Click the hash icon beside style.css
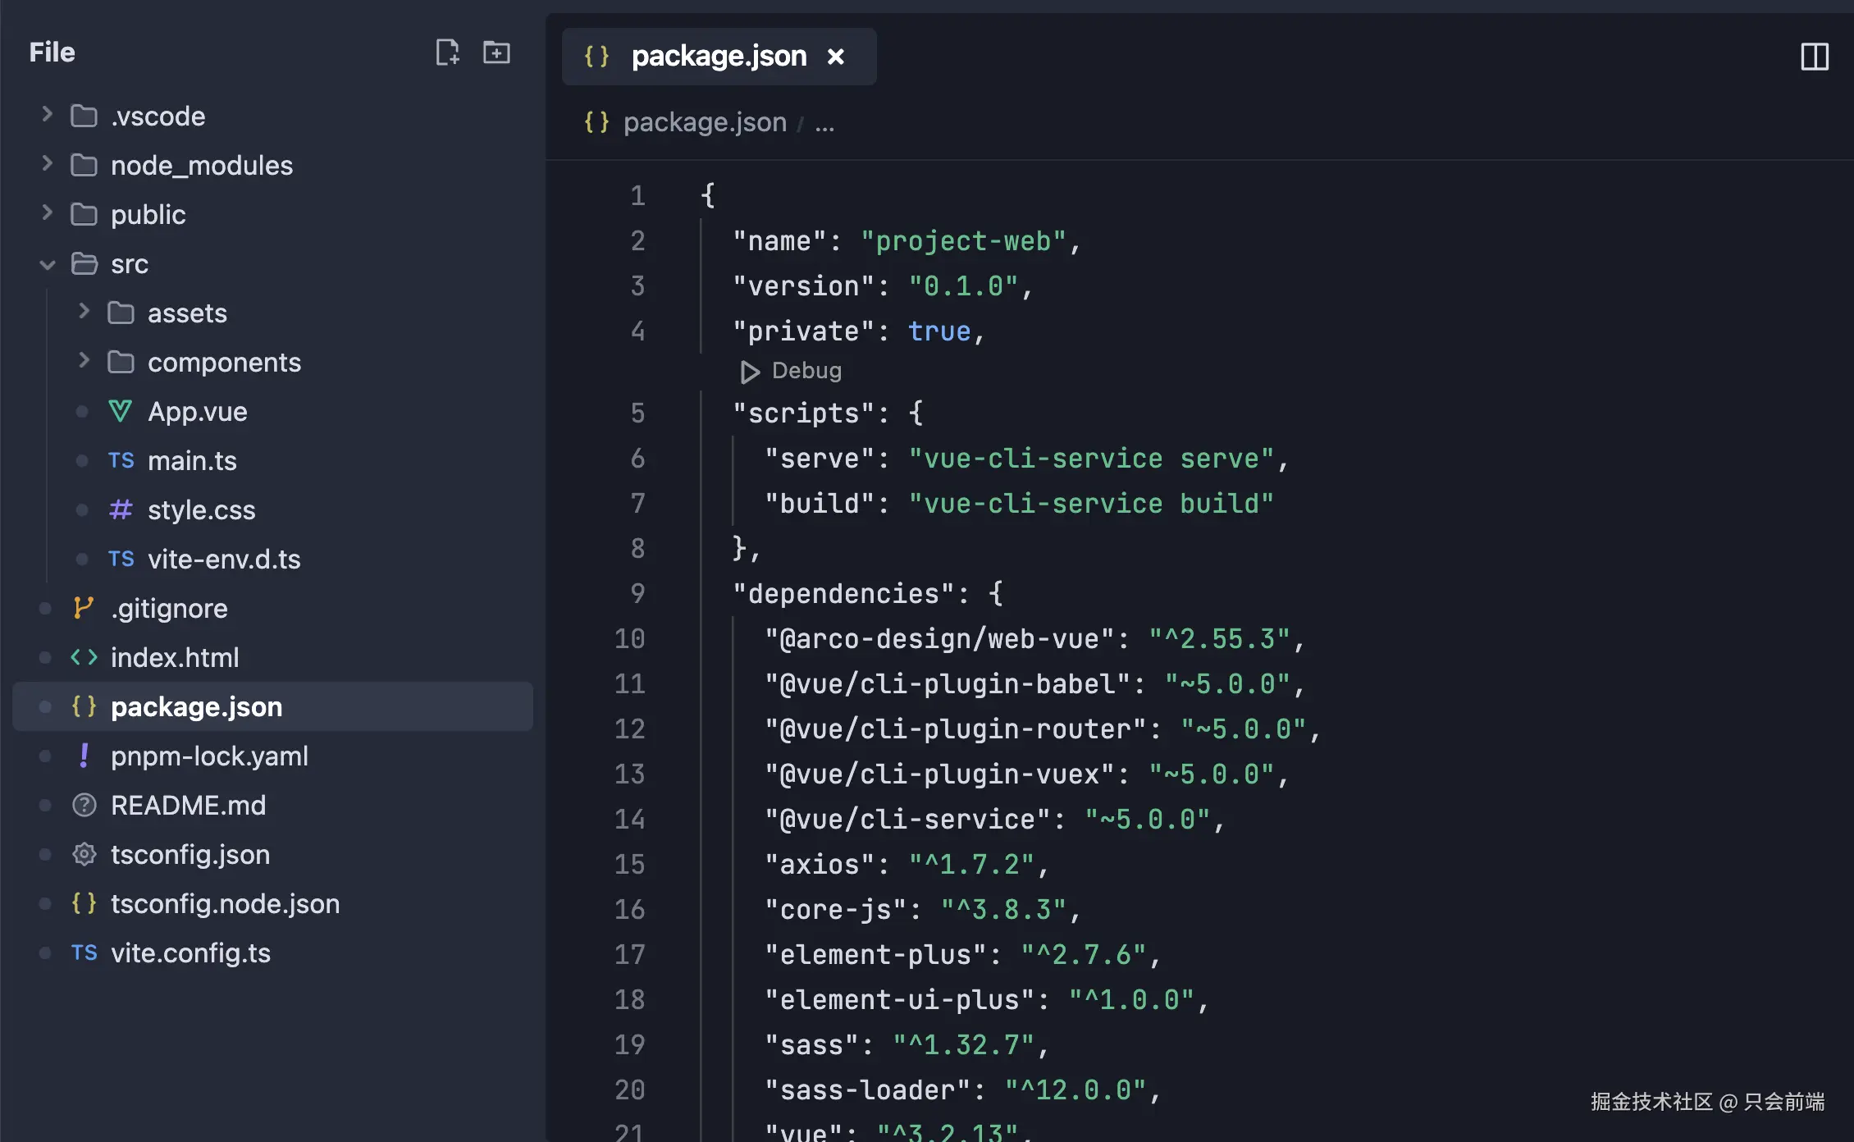 click(x=121, y=509)
